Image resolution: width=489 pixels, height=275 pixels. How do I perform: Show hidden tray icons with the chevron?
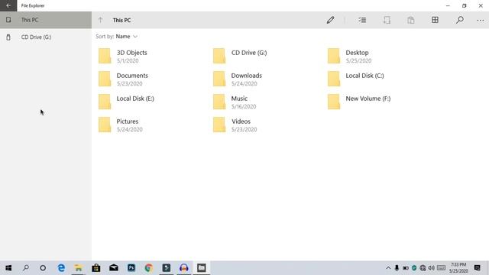coord(388,268)
